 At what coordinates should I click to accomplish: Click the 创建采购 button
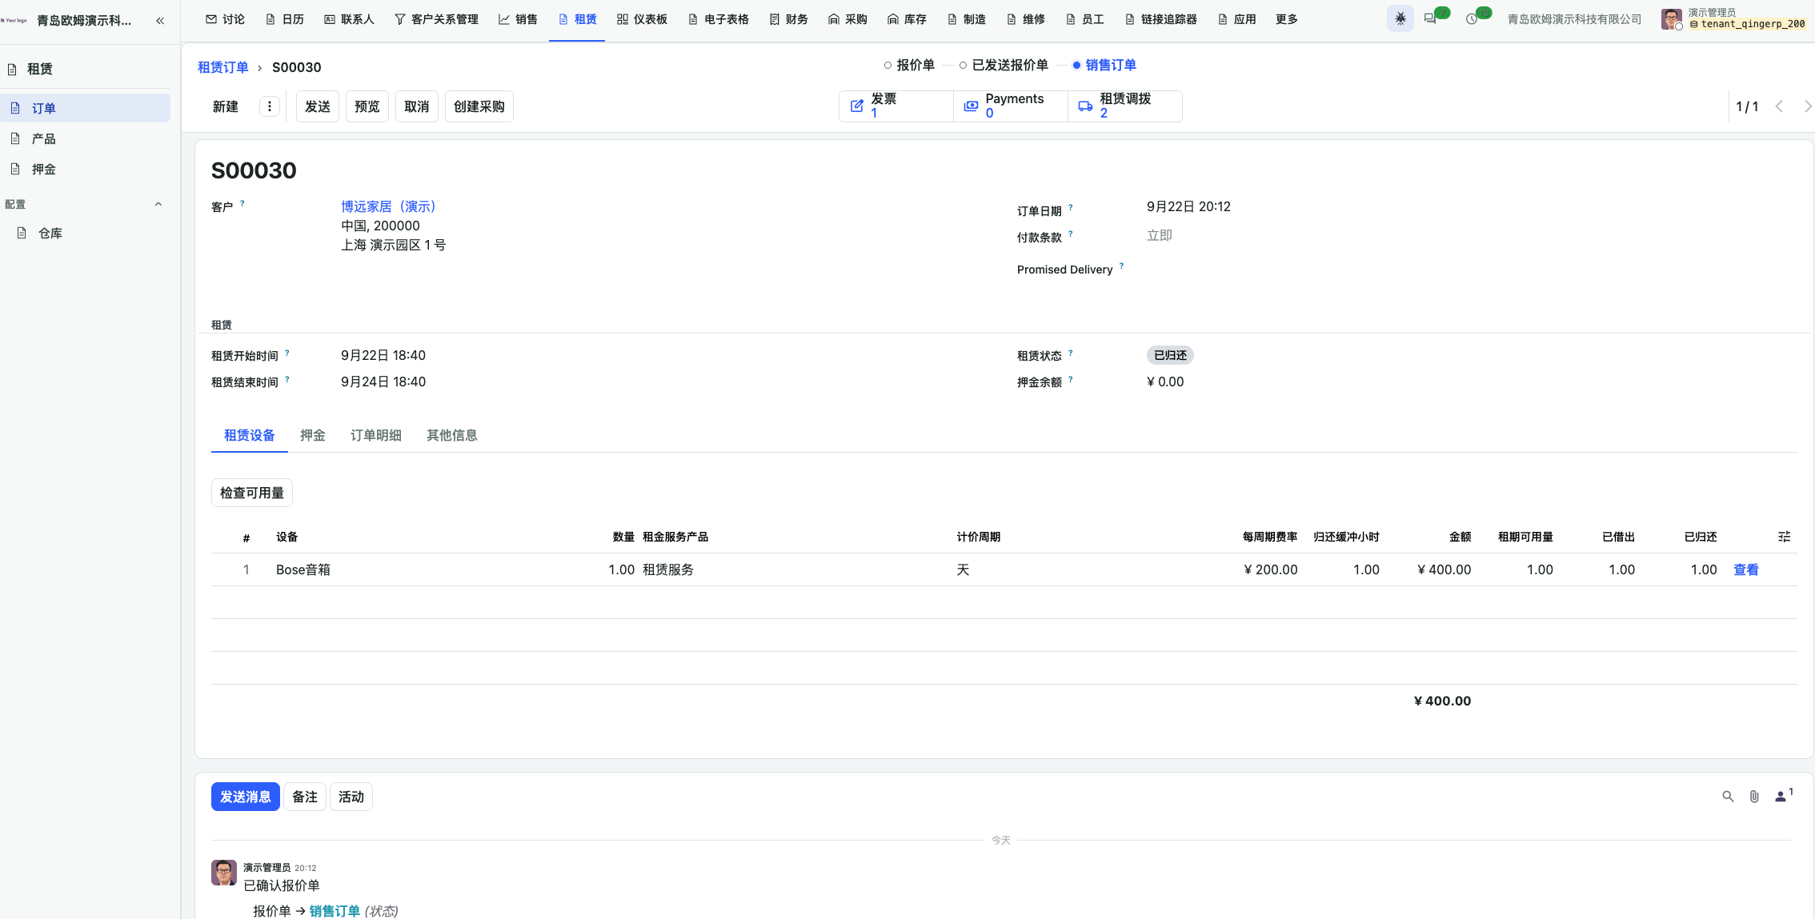479,106
